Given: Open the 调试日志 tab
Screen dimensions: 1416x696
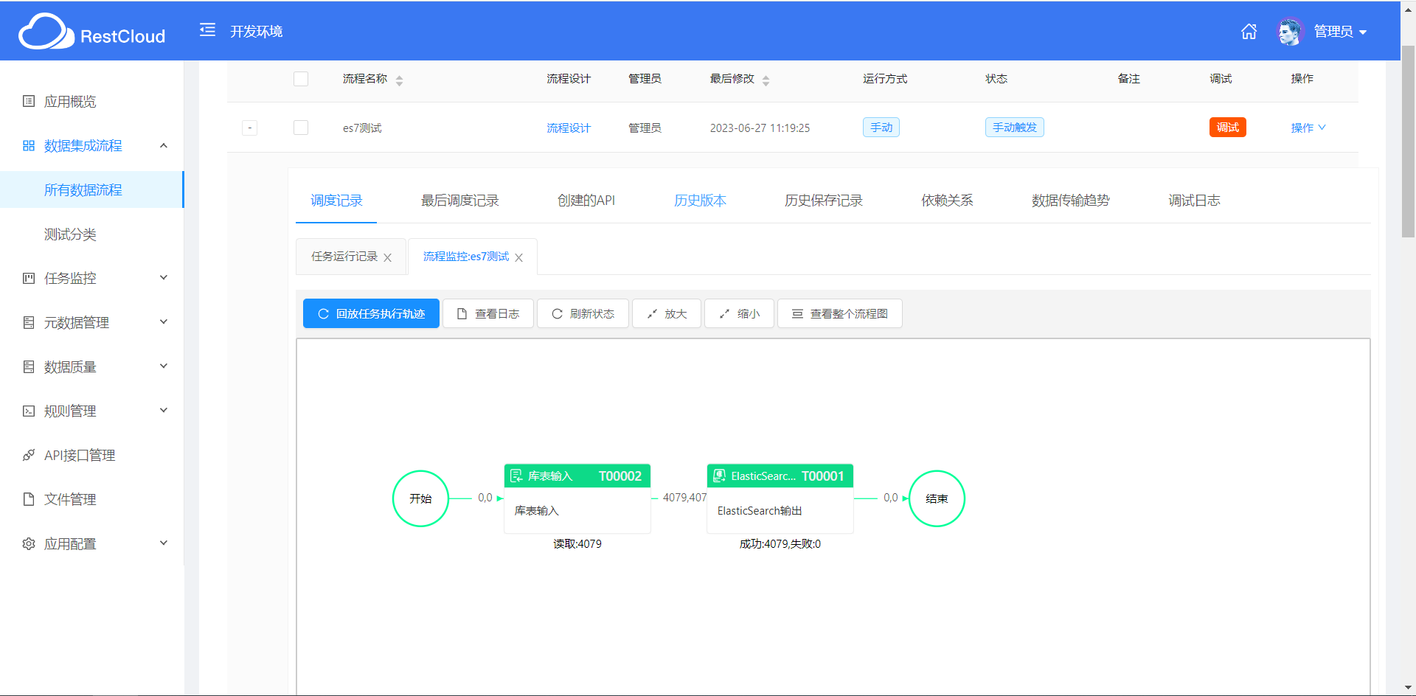Looking at the screenshot, I should (x=1194, y=201).
